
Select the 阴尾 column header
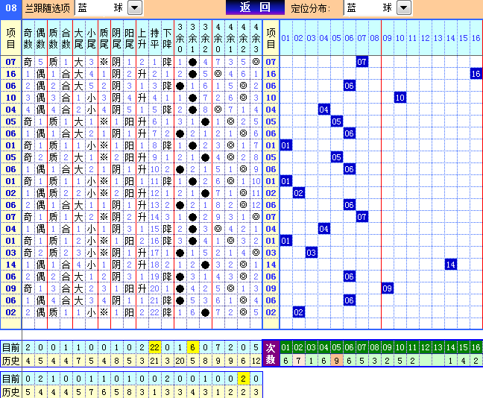[x=117, y=38]
